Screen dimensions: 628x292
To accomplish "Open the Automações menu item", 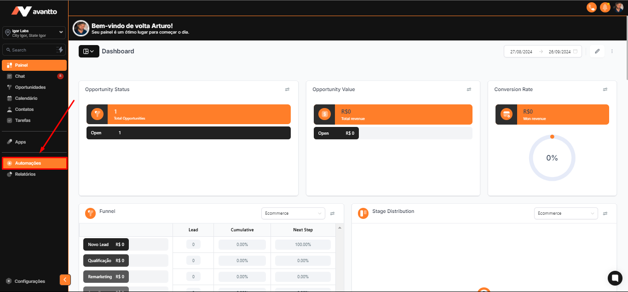I will coord(35,163).
